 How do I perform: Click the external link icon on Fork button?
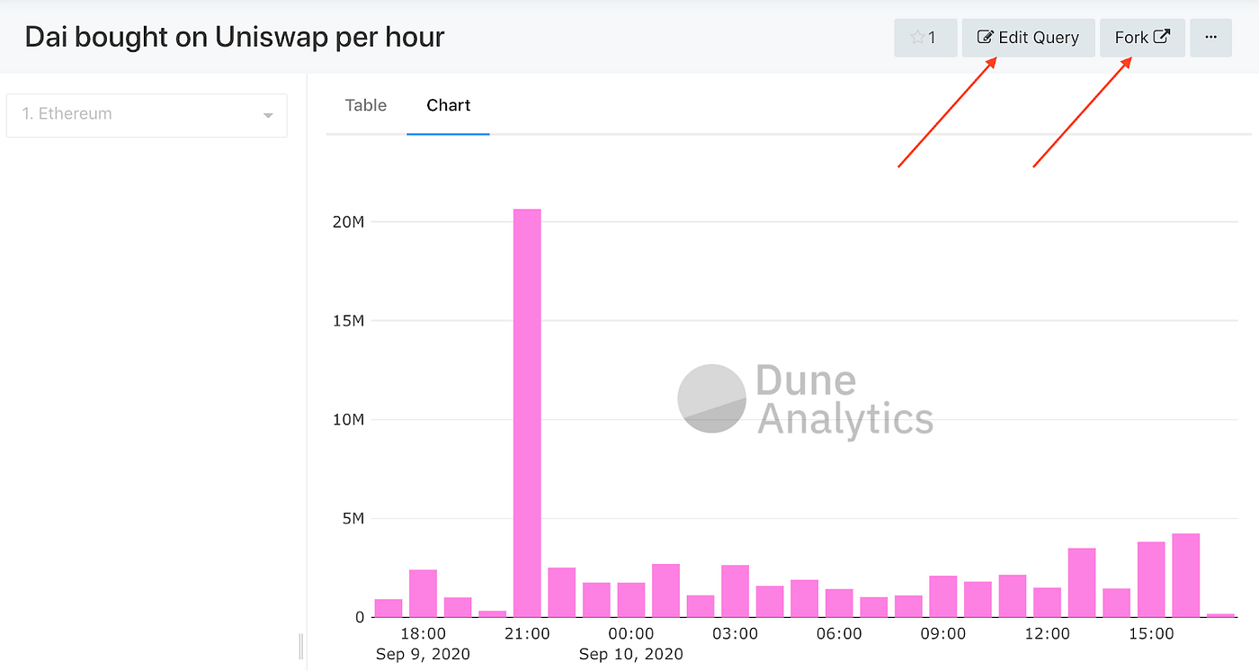(x=1161, y=36)
